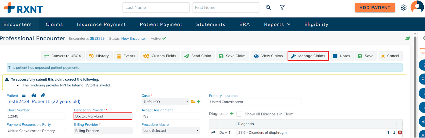The image size is (425, 138).
Task: Open the case folder icon
Action: tap(193, 102)
